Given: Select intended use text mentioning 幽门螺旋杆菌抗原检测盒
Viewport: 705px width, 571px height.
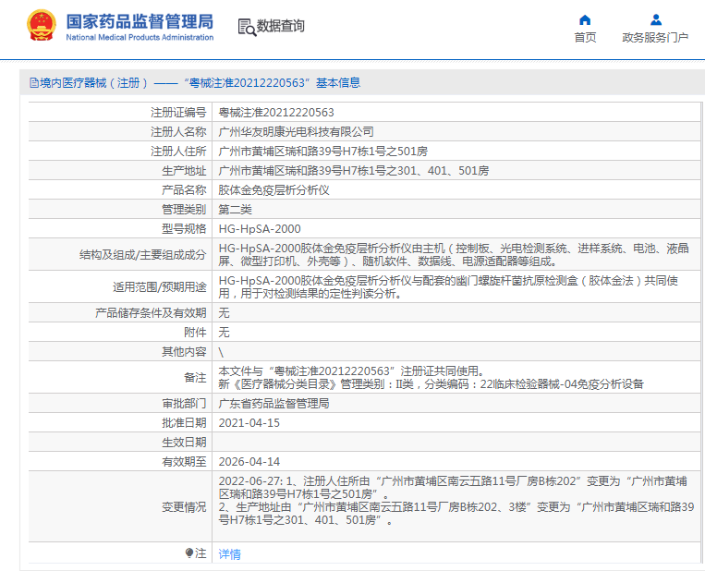Looking at the screenshot, I should [448, 286].
